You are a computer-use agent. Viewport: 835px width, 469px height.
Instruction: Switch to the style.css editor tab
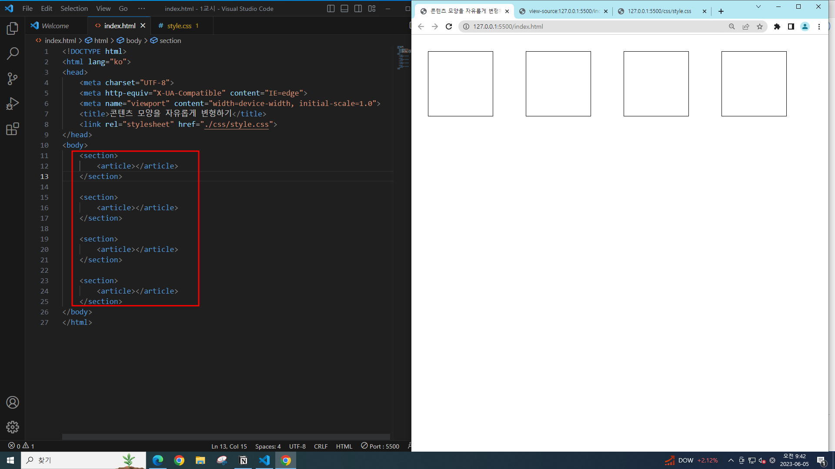[x=179, y=26]
